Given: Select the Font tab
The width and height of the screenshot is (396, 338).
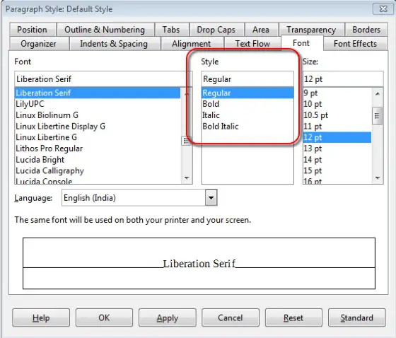Looking at the screenshot, I should [x=302, y=43].
